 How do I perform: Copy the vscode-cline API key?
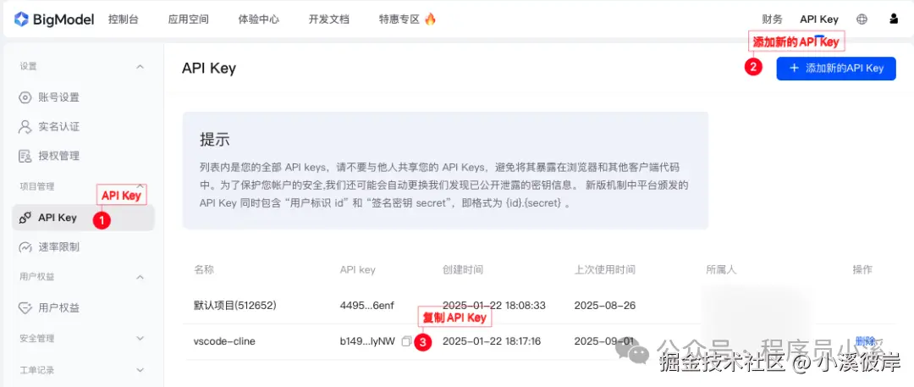[406, 341]
